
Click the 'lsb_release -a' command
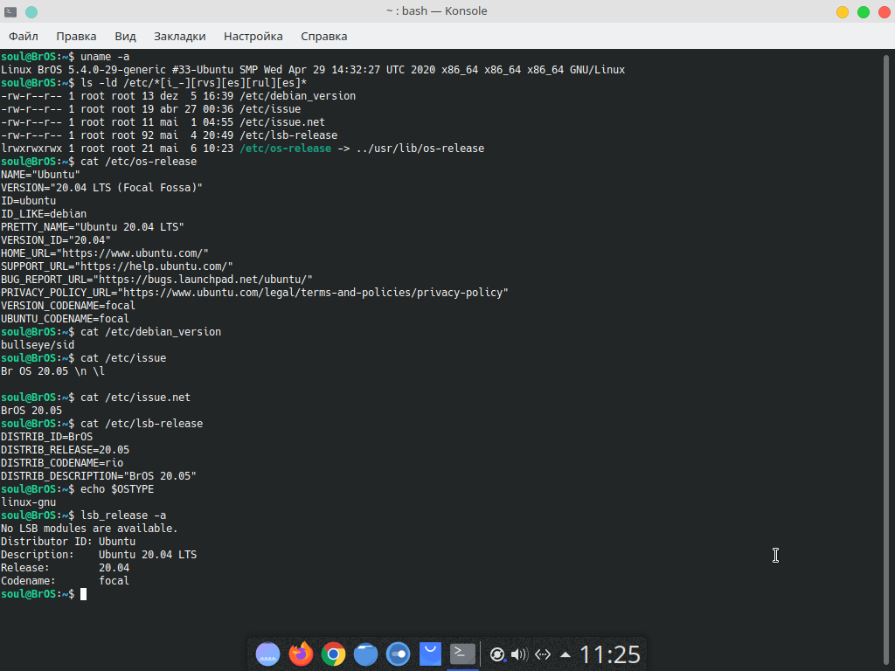[x=123, y=515]
